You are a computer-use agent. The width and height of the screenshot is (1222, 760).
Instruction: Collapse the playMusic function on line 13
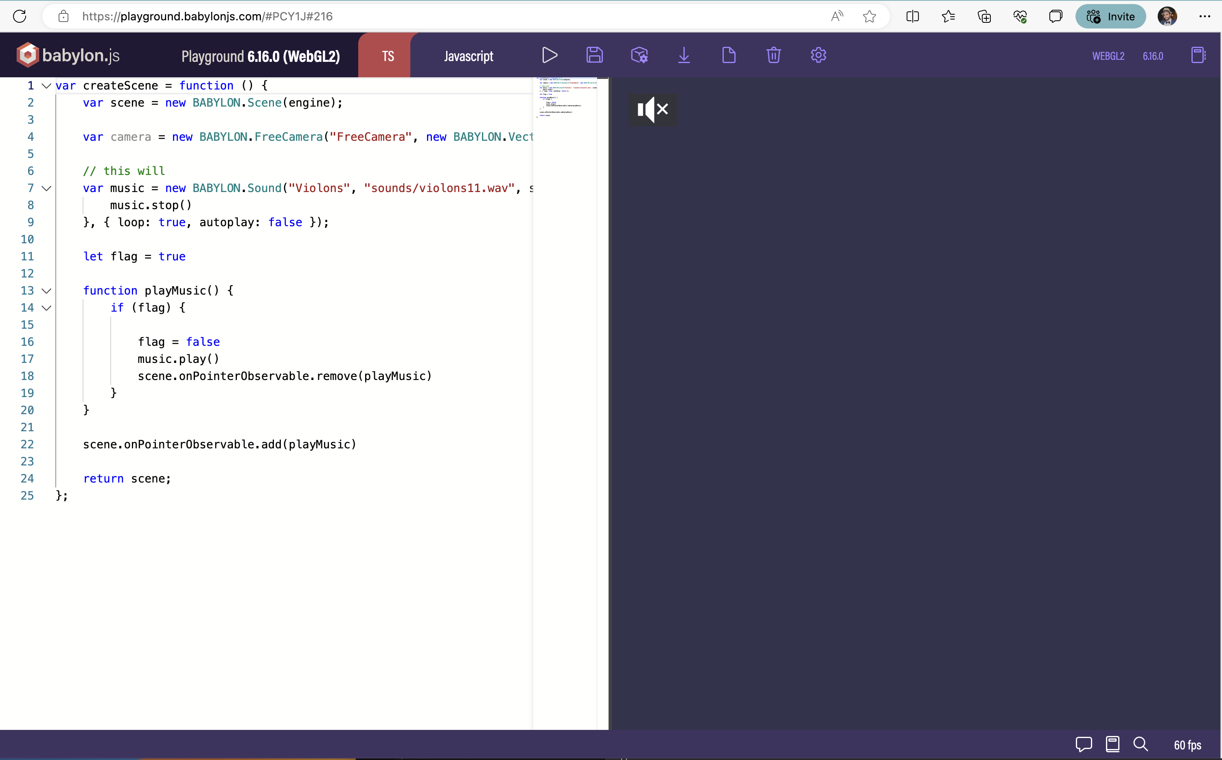46,291
